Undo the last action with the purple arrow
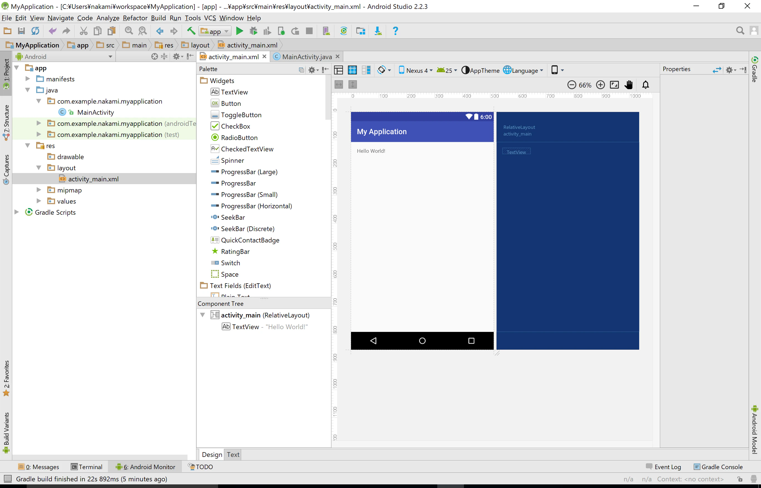 pos(52,31)
